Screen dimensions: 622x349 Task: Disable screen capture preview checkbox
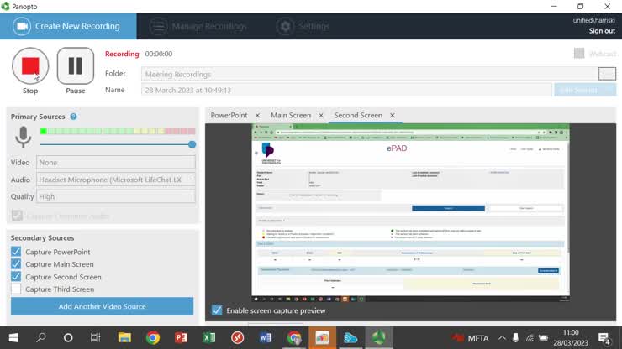[x=218, y=310]
